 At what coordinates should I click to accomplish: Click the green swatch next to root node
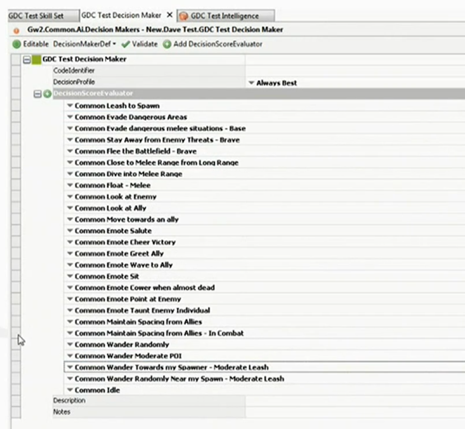(x=36, y=60)
